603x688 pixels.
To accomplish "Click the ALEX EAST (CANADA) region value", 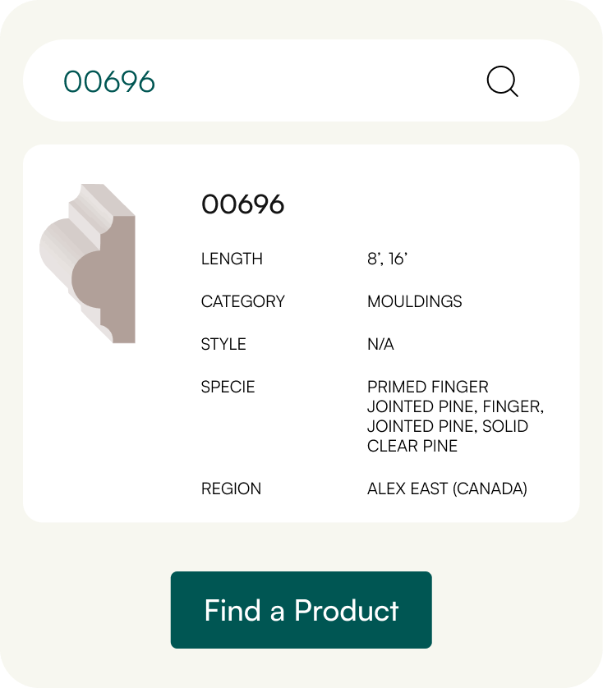I will click(x=447, y=488).
